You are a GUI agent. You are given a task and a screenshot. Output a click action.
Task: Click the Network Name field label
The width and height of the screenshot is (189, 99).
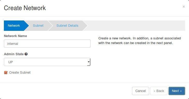pos(16,36)
